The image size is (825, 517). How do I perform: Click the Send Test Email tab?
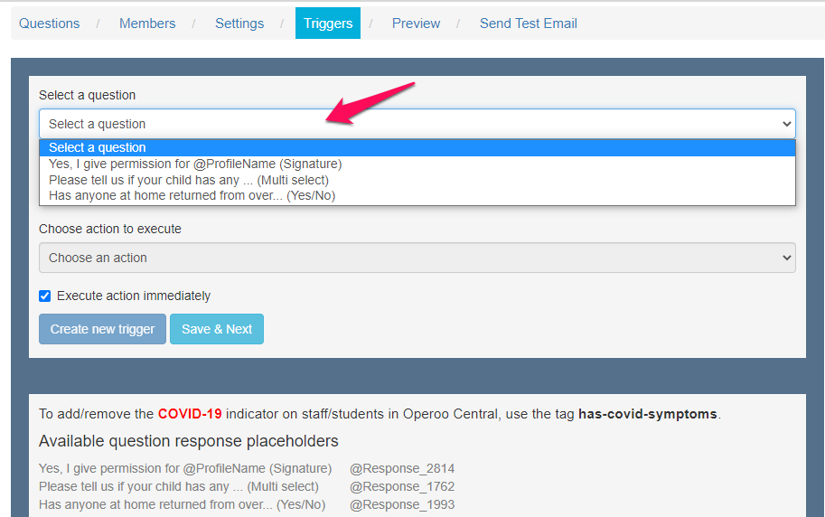[x=528, y=23]
